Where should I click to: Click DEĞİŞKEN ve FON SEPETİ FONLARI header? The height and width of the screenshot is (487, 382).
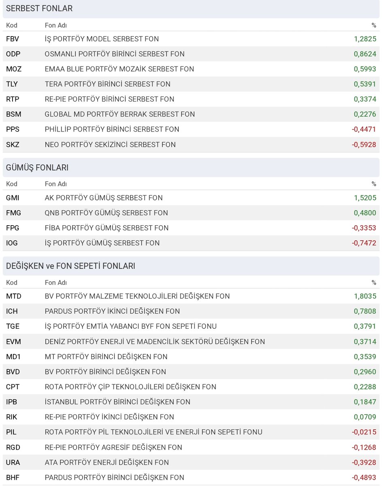click(191, 266)
